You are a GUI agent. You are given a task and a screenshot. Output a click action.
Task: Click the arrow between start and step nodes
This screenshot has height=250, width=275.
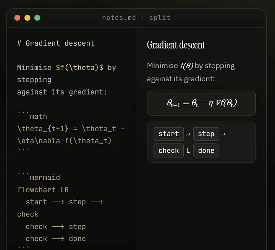(x=188, y=134)
